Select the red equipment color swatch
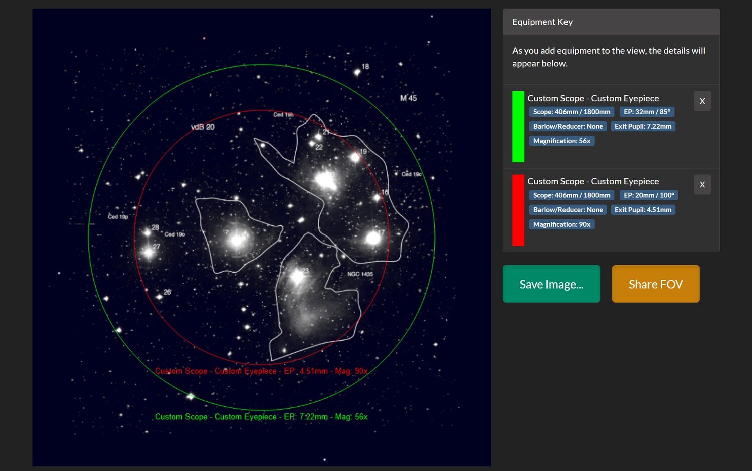 coord(518,210)
